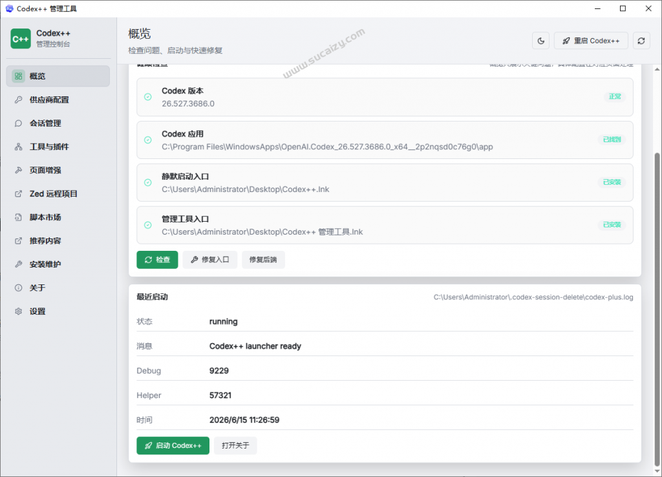Click the codex-plus.log file path
662x477 pixels.
533,297
